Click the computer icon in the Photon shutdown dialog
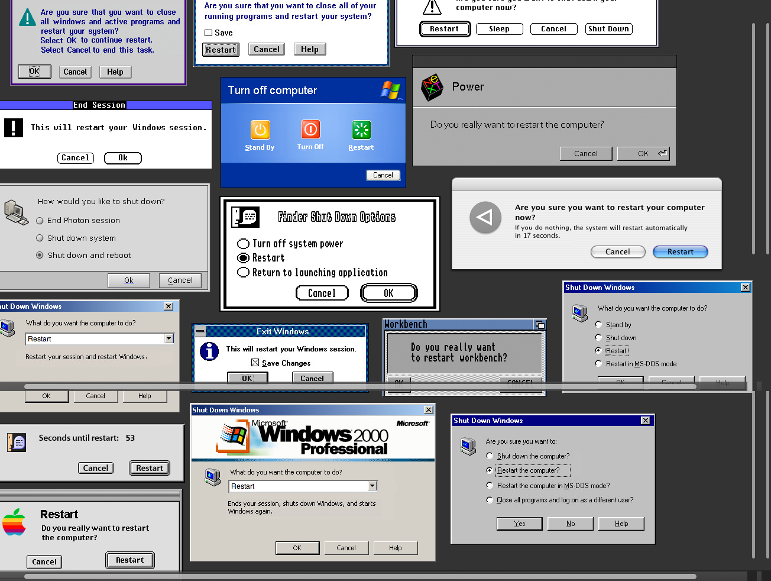771x581 pixels. [16, 212]
